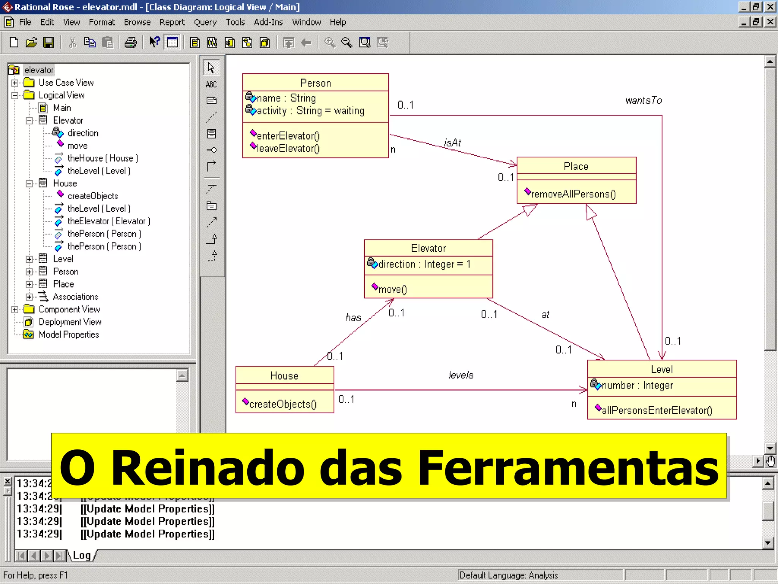
Task: Click the Place class box in diagram
Action: (576, 180)
